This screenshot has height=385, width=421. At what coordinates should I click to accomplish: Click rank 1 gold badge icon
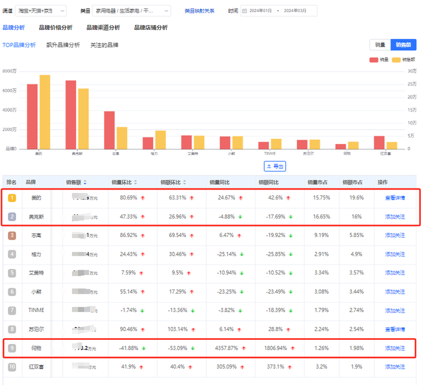pos(12,198)
